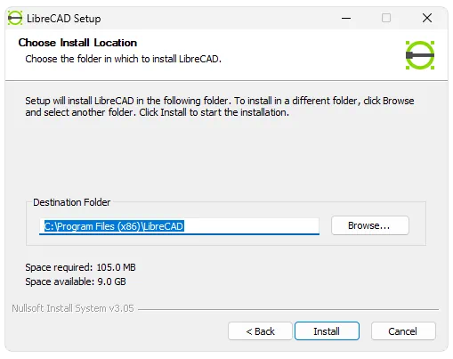Click the "Choose Install Location" heading
The height and width of the screenshot is (359, 453).
point(77,43)
